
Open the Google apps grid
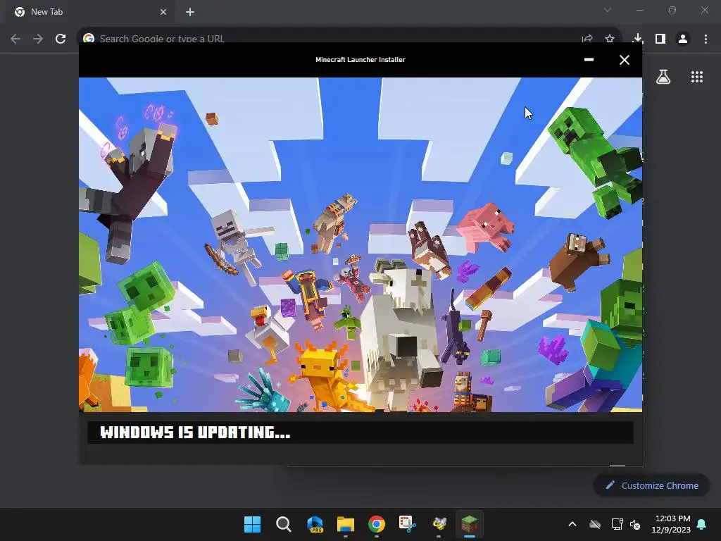pyautogui.click(x=697, y=77)
